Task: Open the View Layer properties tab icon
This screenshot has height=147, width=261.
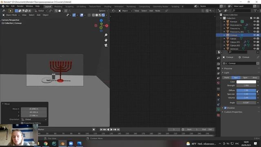Action: [x=219, y=73]
